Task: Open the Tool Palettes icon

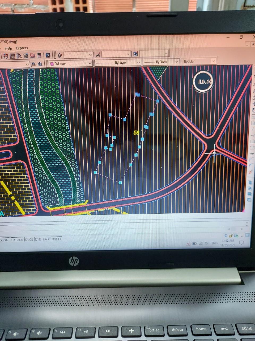Action: (x=26, y=56)
